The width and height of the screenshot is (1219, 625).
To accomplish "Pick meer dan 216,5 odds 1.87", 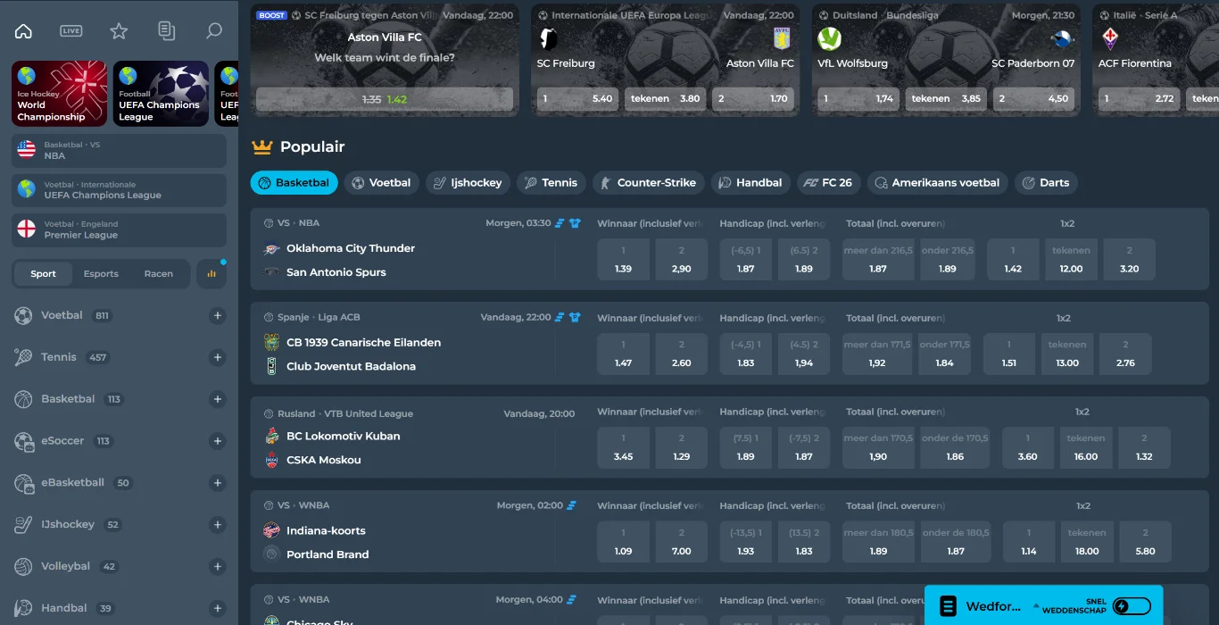I will 878,259.
